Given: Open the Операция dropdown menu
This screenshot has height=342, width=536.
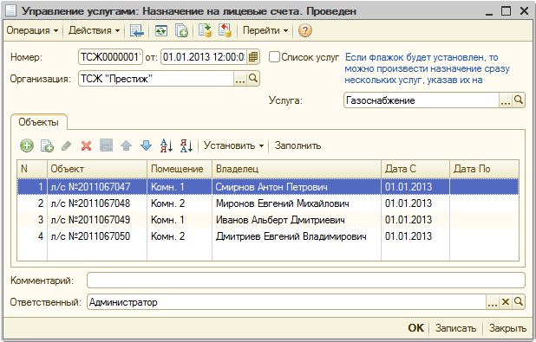Looking at the screenshot, I should point(32,30).
